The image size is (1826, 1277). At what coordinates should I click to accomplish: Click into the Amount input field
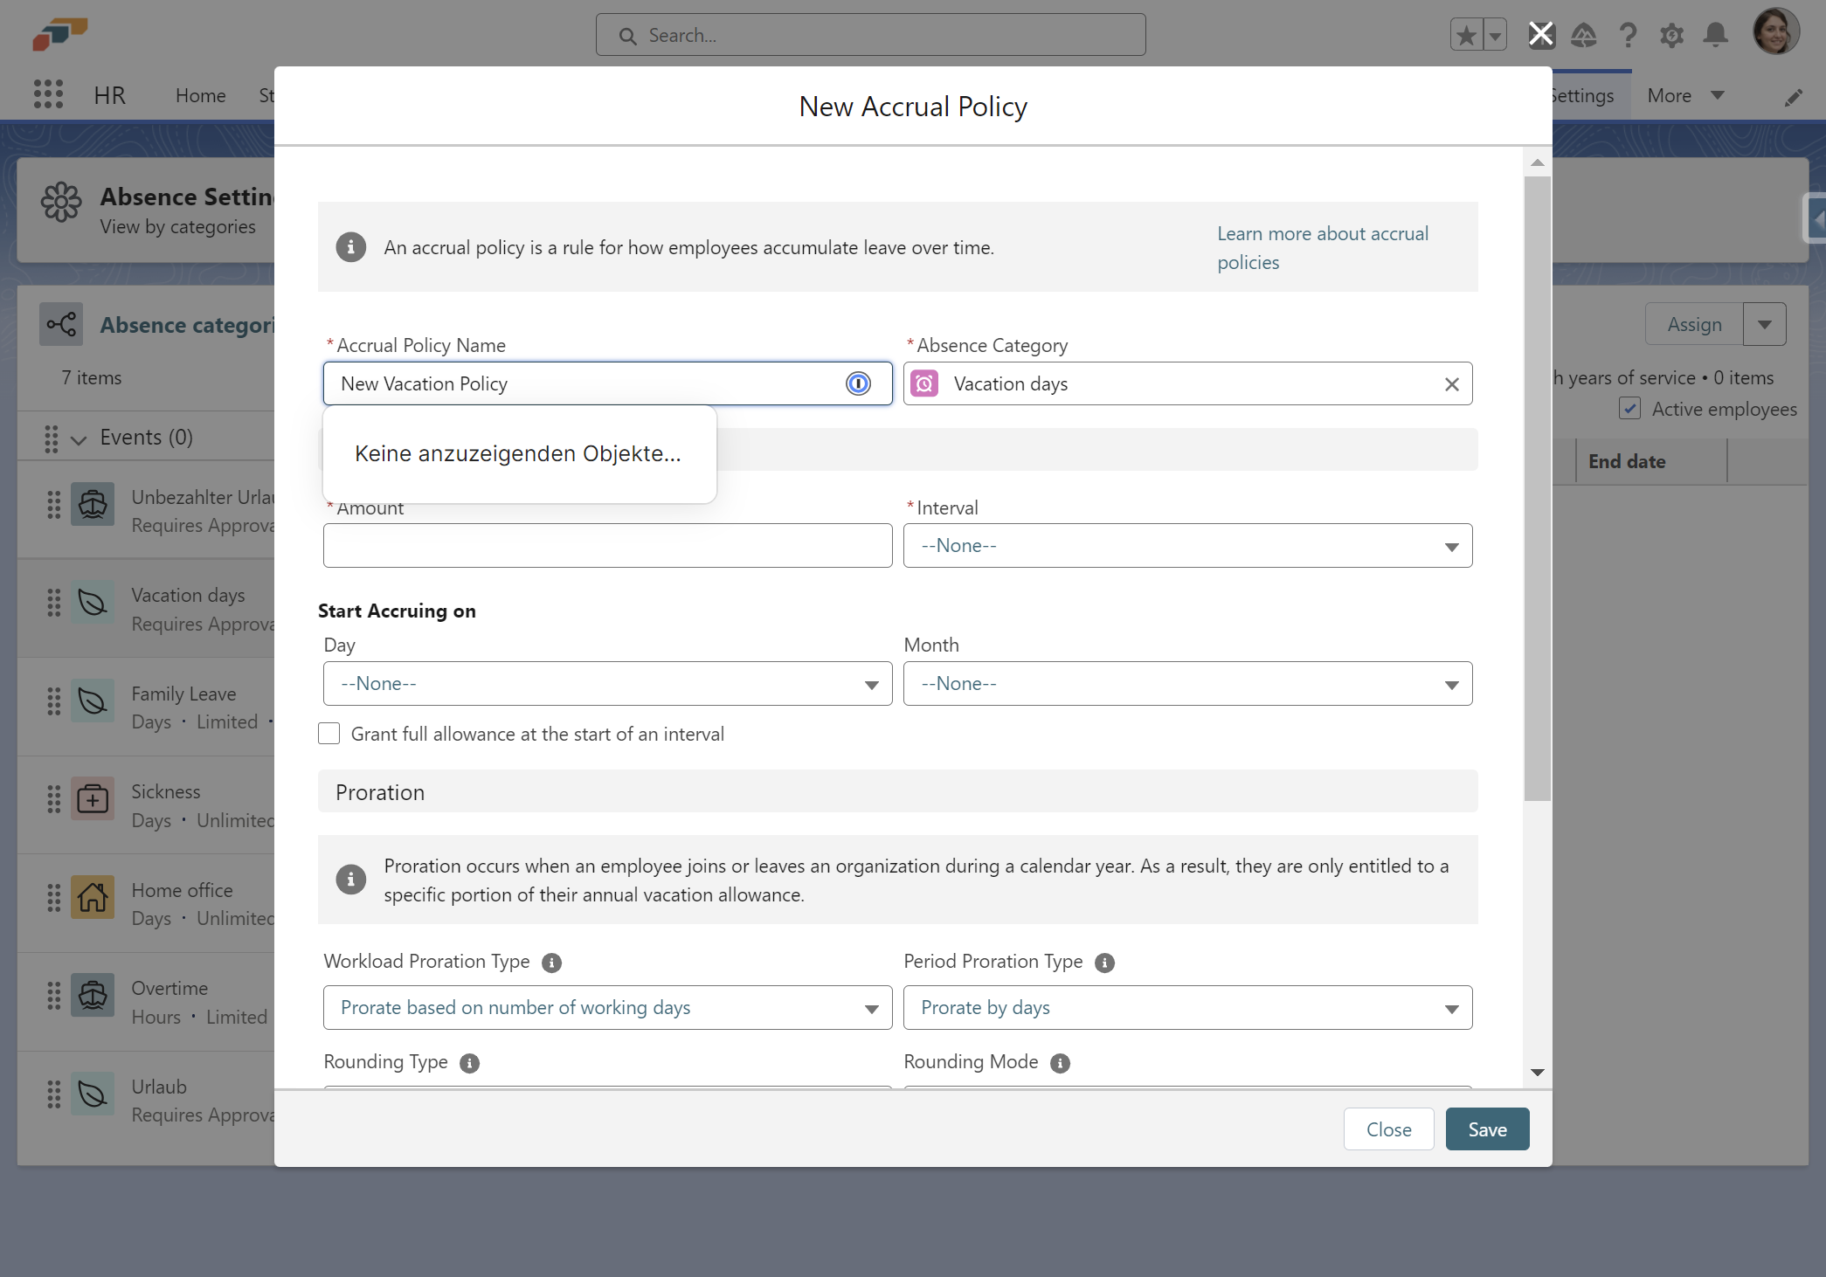[x=607, y=546]
